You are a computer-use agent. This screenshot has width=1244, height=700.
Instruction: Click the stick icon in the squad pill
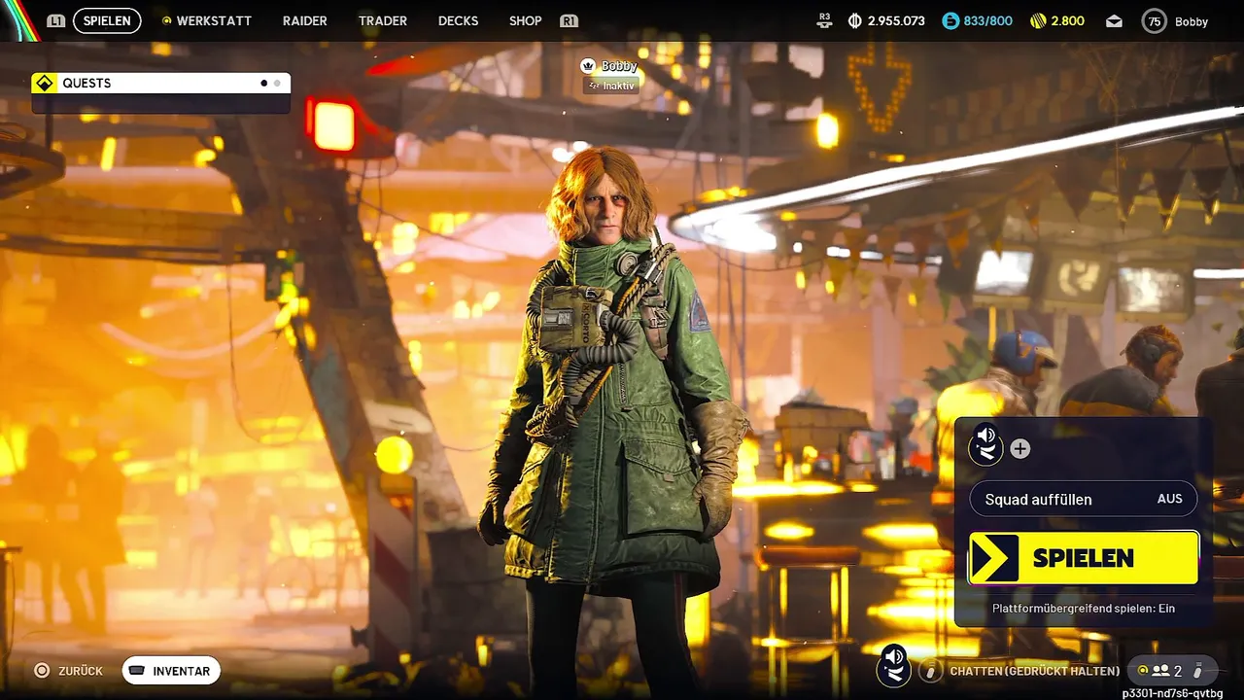point(1198,670)
